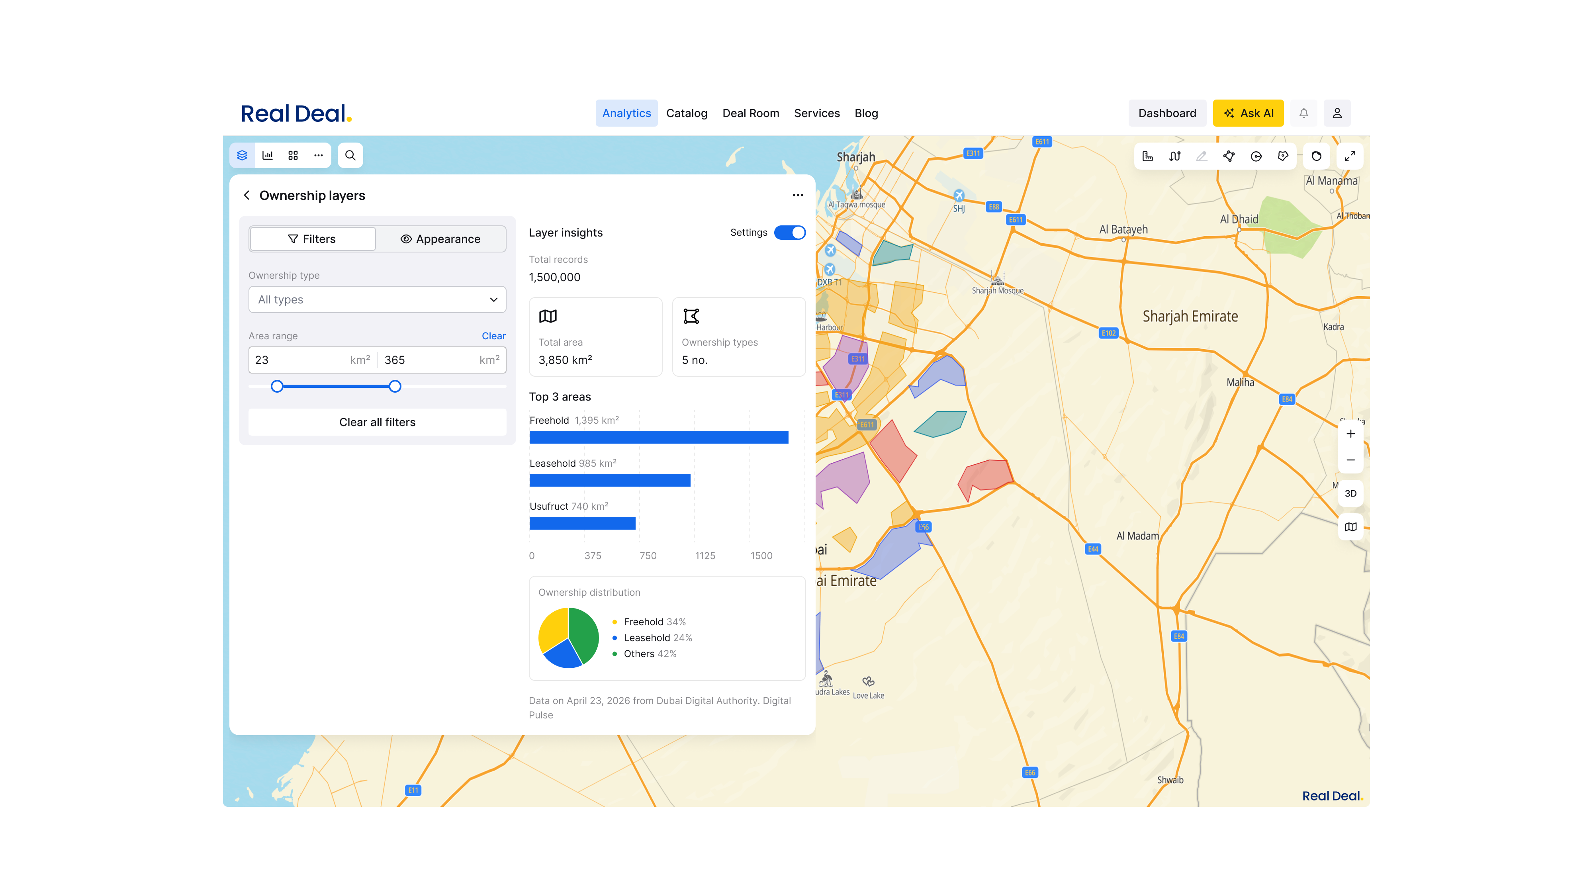This screenshot has width=1593, height=896.
Task: Open the Ownership type dropdown
Action: [377, 299]
